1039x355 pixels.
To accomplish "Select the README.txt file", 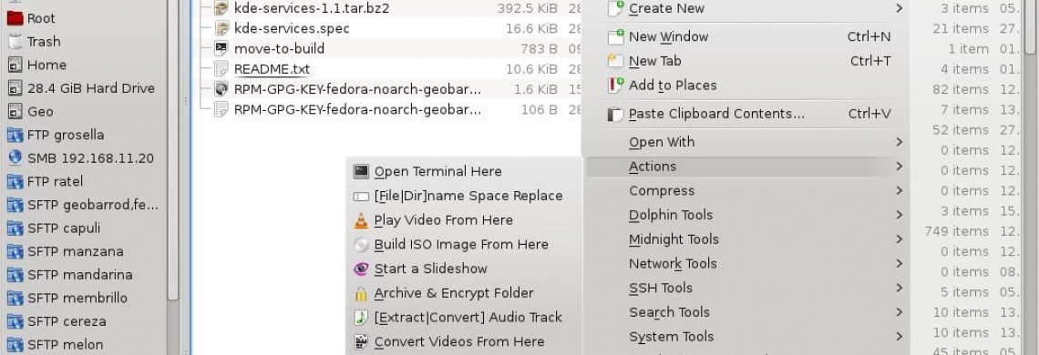I will click(x=272, y=69).
